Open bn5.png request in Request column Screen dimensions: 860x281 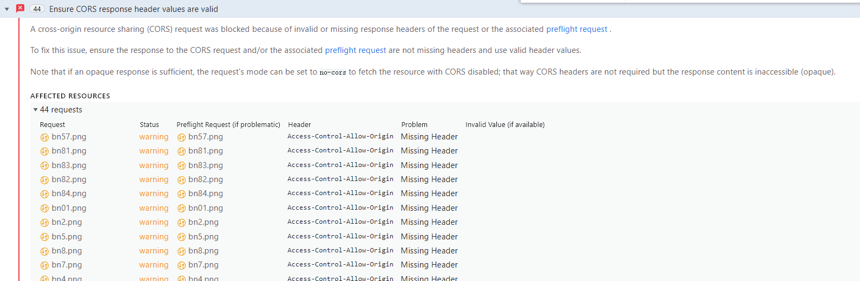tap(67, 237)
